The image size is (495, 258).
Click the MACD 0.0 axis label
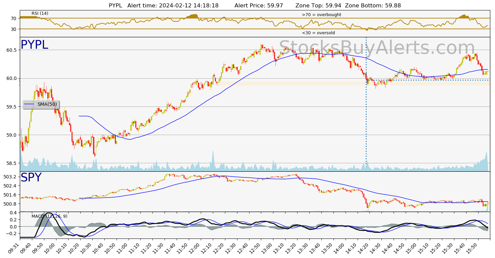tap(13, 227)
